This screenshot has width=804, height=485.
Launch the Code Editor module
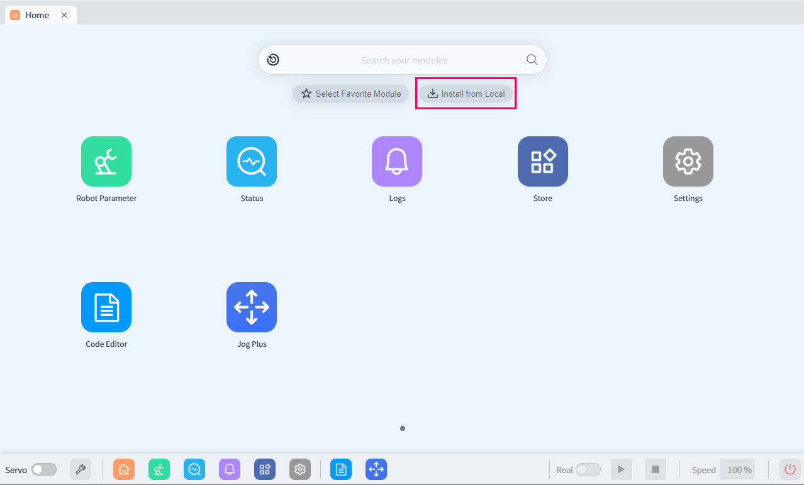[106, 307]
